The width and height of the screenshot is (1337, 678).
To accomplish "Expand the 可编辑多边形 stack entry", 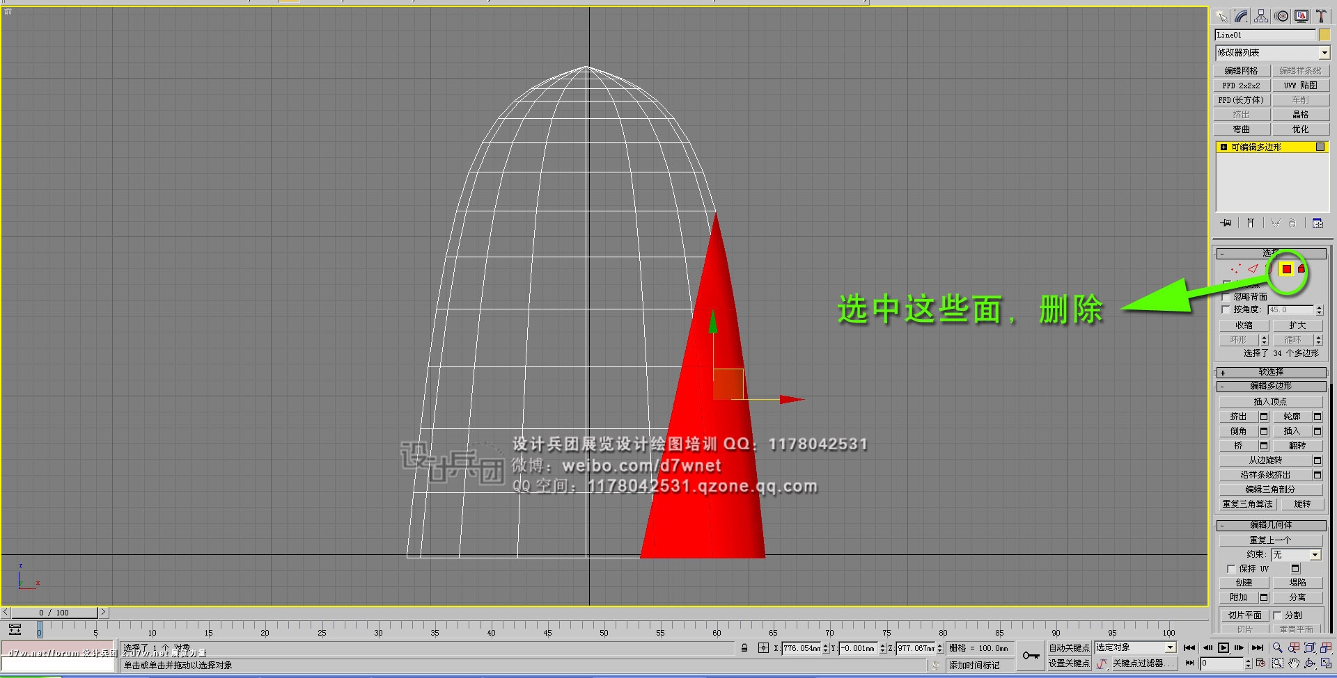I will click(x=1223, y=147).
